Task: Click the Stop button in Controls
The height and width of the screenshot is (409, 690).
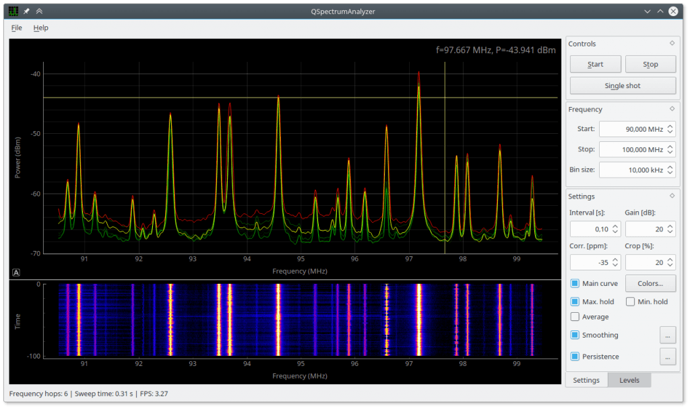Action: click(650, 65)
